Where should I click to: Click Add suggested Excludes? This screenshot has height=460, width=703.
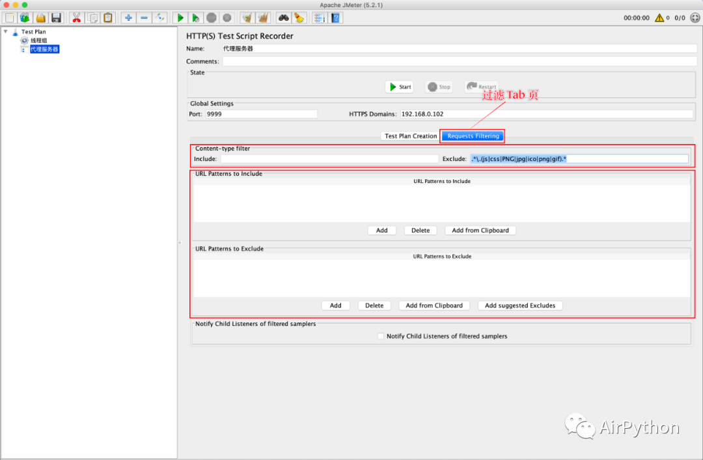pos(520,306)
